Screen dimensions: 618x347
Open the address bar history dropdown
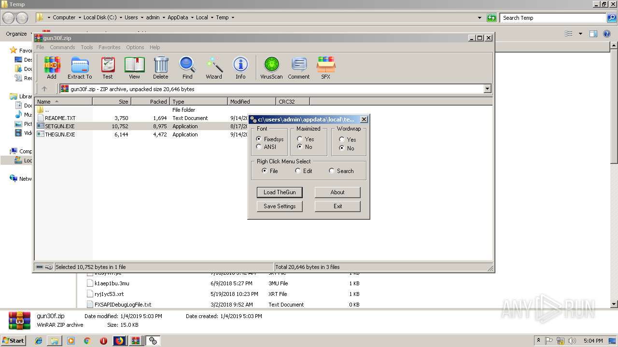[x=479, y=18]
